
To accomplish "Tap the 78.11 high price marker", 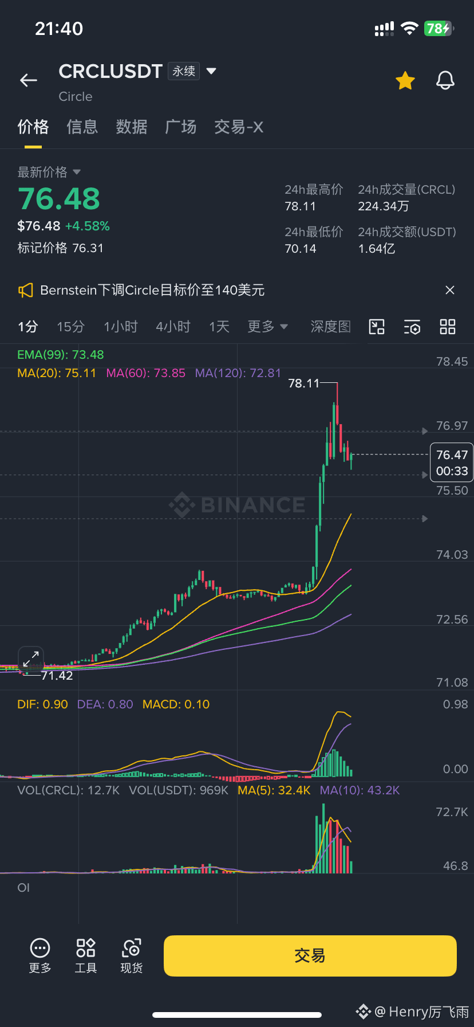I will pyautogui.click(x=303, y=383).
